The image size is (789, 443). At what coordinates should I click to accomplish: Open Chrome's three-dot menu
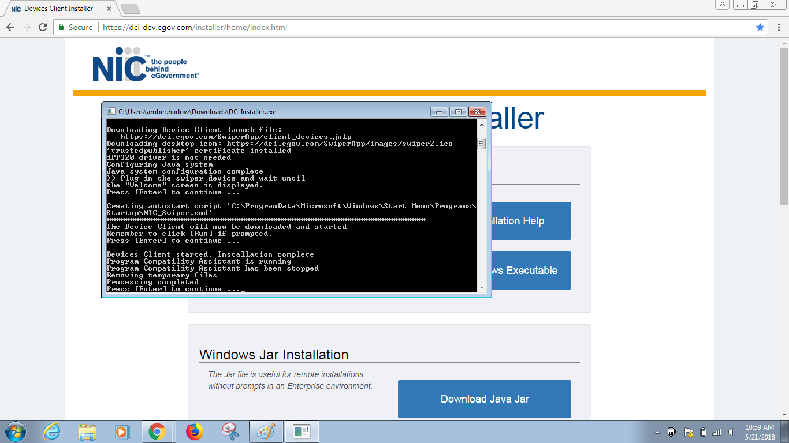click(x=777, y=27)
